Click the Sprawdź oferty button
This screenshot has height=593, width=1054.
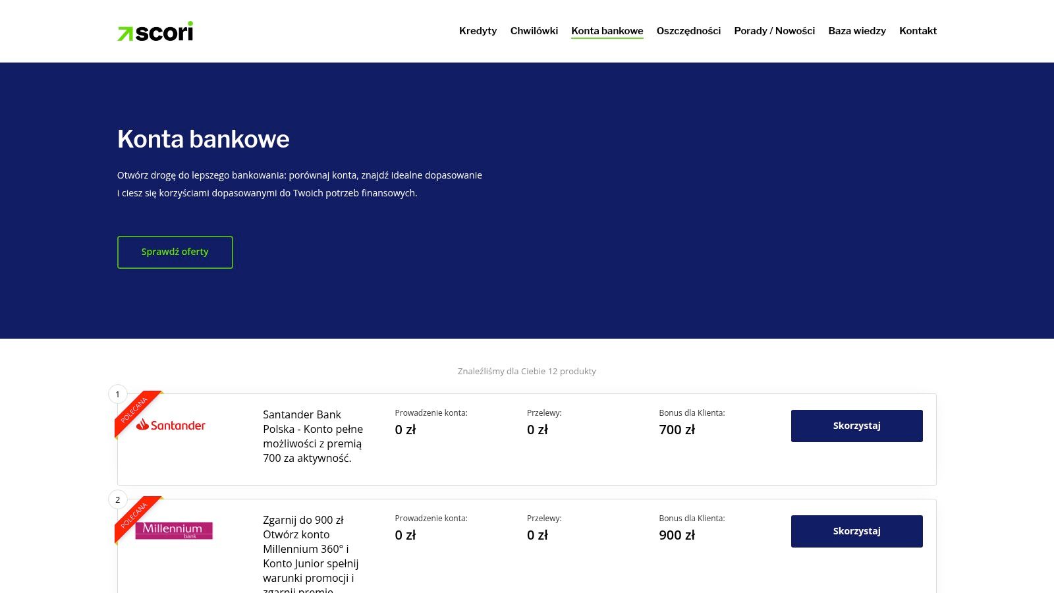tap(175, 252)
